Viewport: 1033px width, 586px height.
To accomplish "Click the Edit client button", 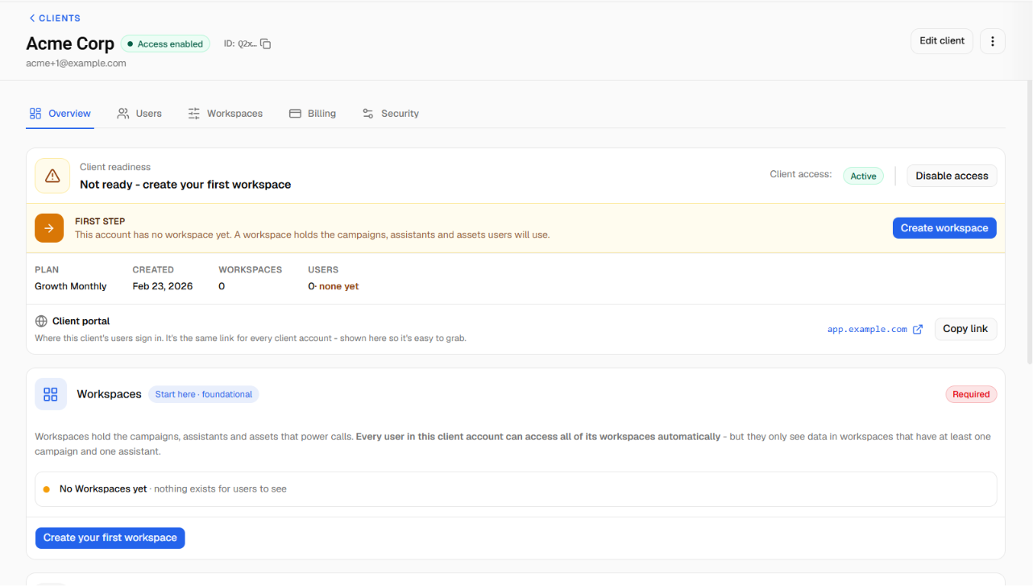I will point(942,41).
